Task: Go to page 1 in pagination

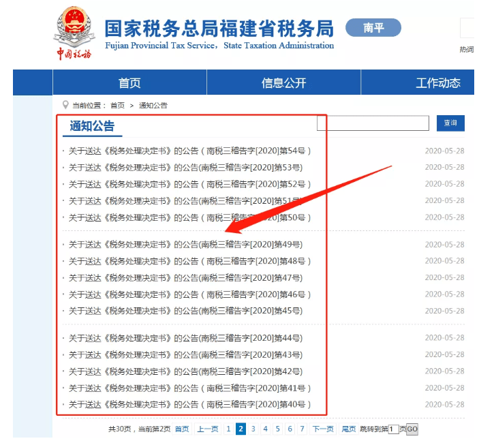Action: 228,429
